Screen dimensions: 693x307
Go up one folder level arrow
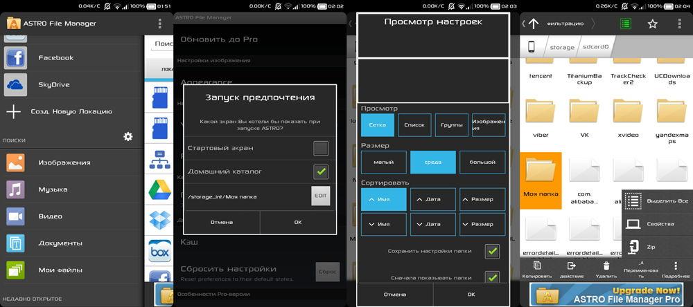tap(533, 24)
